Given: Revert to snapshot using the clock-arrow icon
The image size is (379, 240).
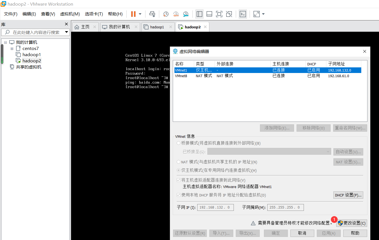Looking at the screenshot, I should pyautogui.click(x=176, y=14).
